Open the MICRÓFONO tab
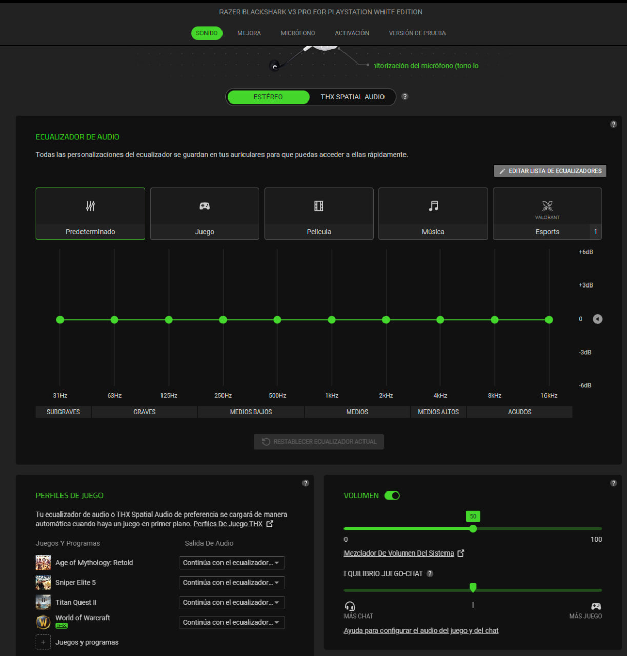 (x=298, y=33)
